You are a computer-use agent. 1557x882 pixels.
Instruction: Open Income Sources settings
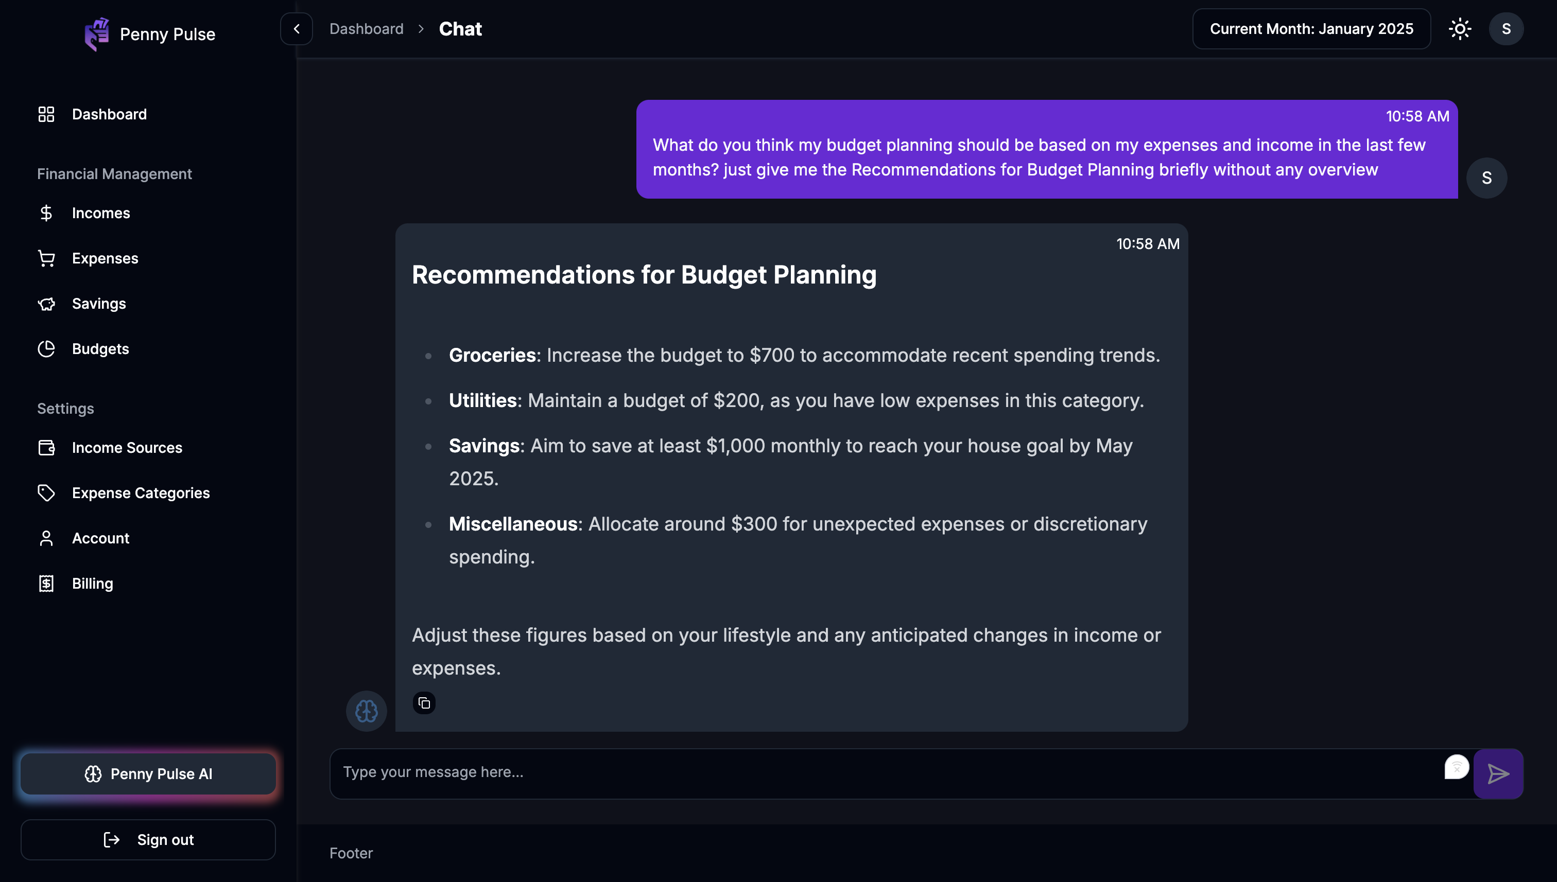click(127, 448)
